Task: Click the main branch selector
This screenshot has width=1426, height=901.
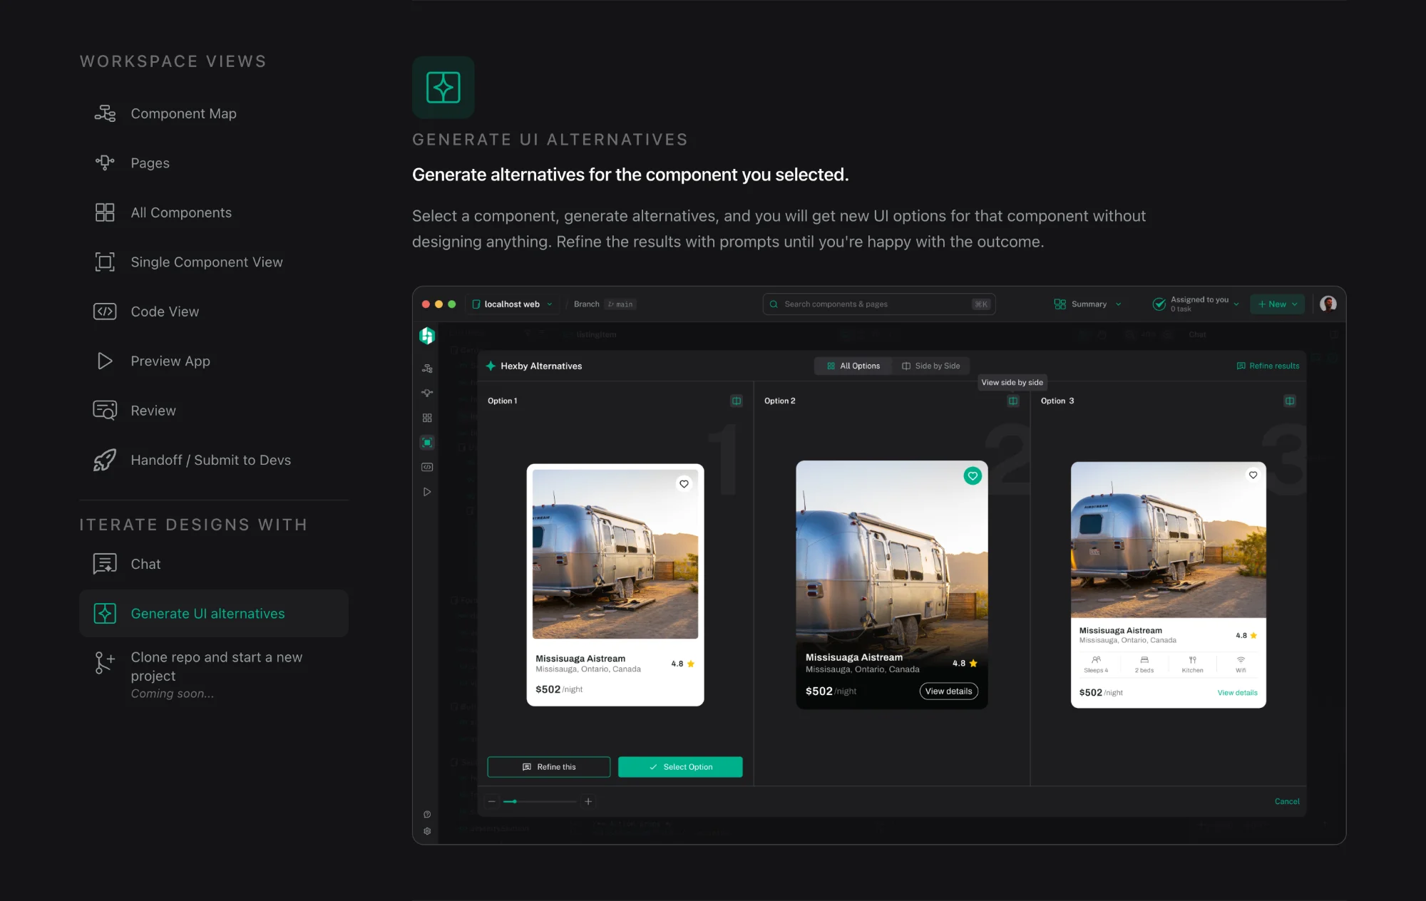Action: click(620, 304)
